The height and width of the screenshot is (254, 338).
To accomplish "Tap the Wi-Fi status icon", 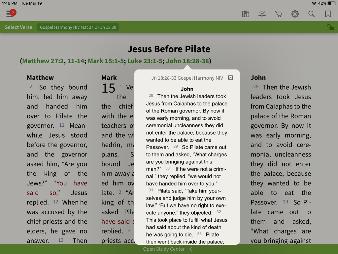I will pos(314,3).
